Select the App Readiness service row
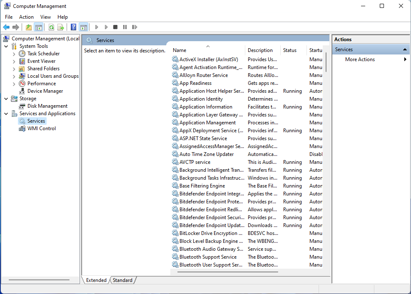 pos(247,83)
